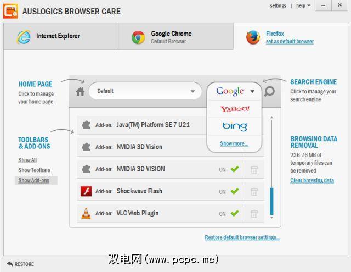Delete the Shockwave Flash add-on via trash

tap(254, 192)
